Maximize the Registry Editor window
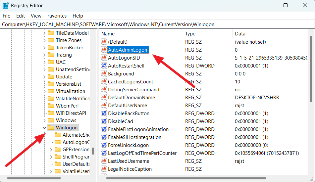 pyautogui.click(x=286, y=5)
